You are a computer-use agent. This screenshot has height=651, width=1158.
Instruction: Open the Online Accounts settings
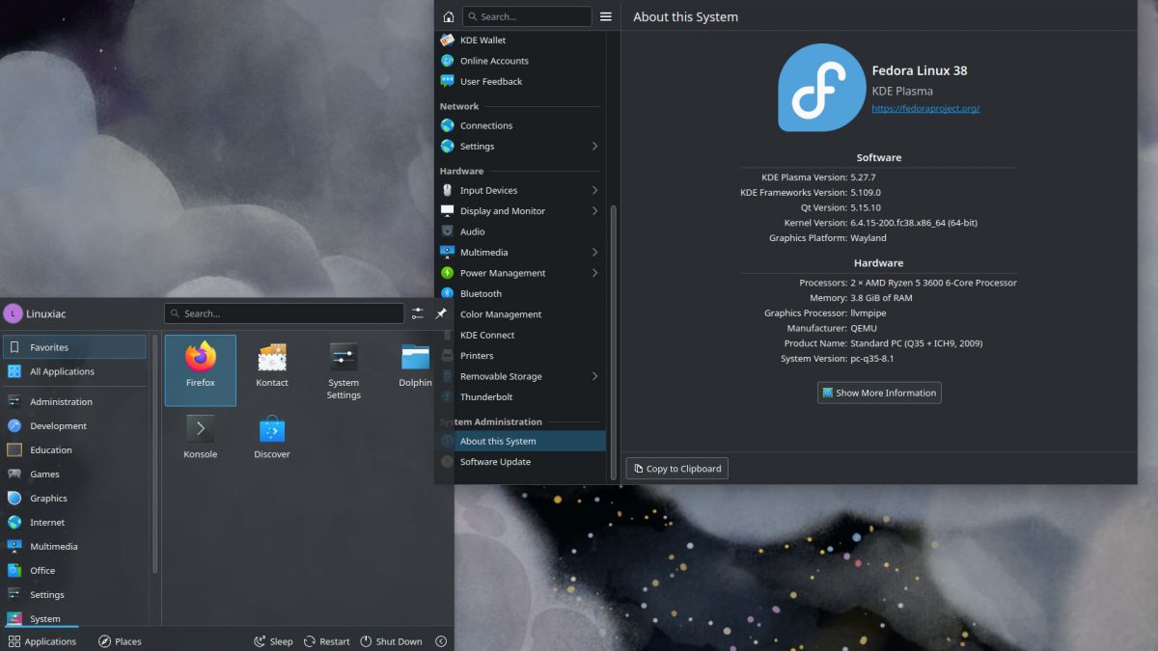coord(521,61)
